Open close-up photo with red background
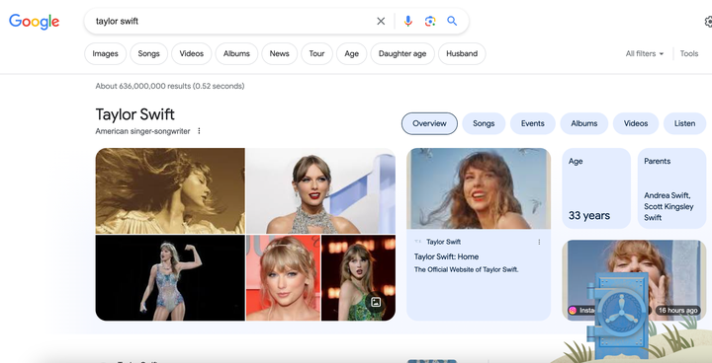Screen dimensions: 712x363 tap(283, 278)
